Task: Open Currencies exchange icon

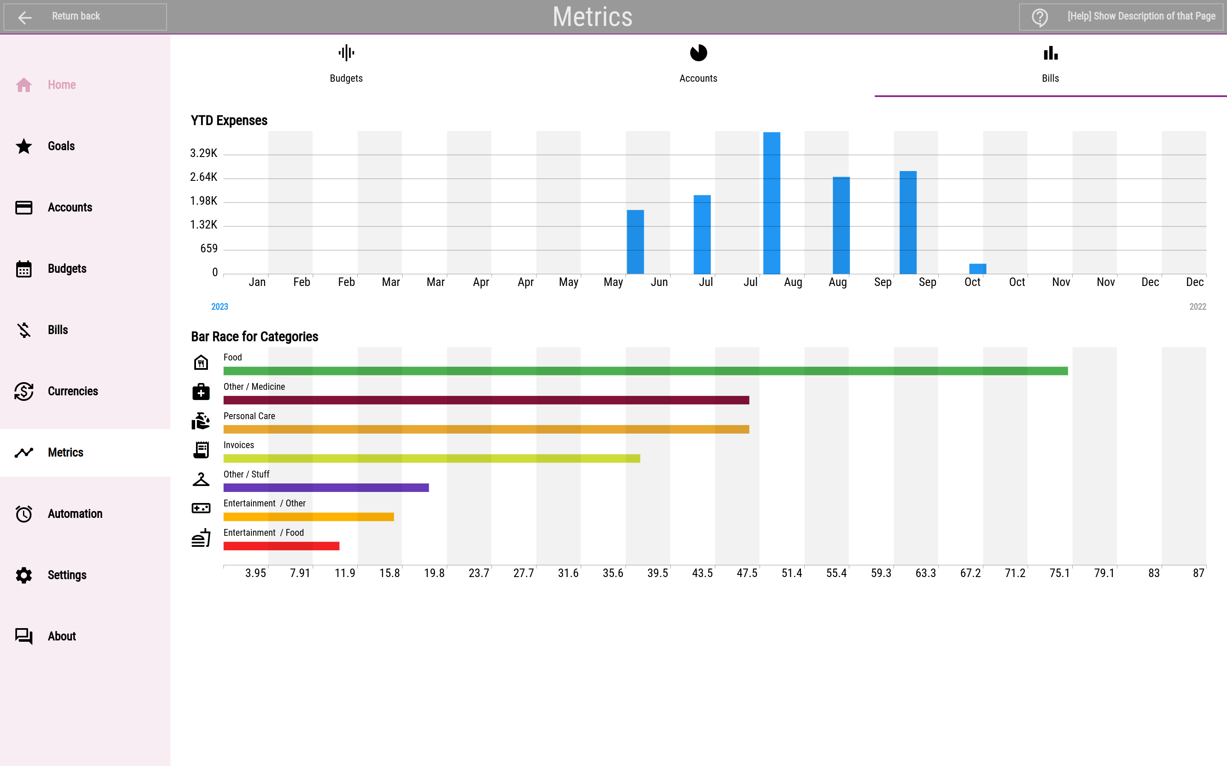Action: (x=24, y=391)
